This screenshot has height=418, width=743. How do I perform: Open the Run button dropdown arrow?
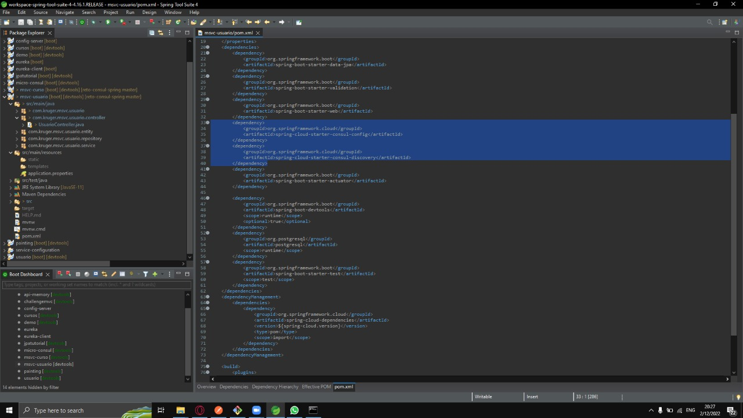pyautogui.click(x=115, y=21)
